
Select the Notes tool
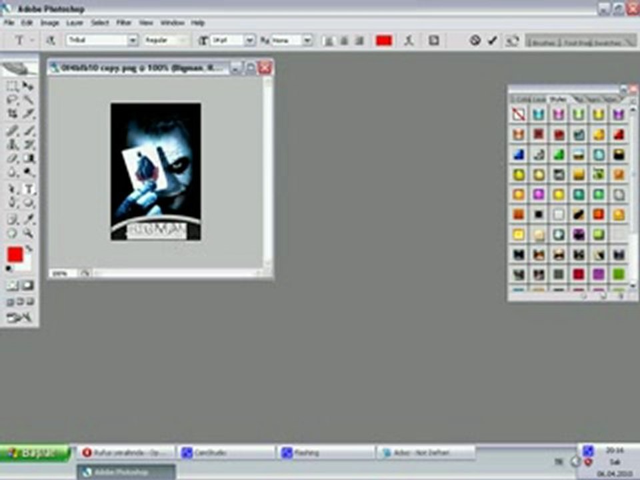12,219
